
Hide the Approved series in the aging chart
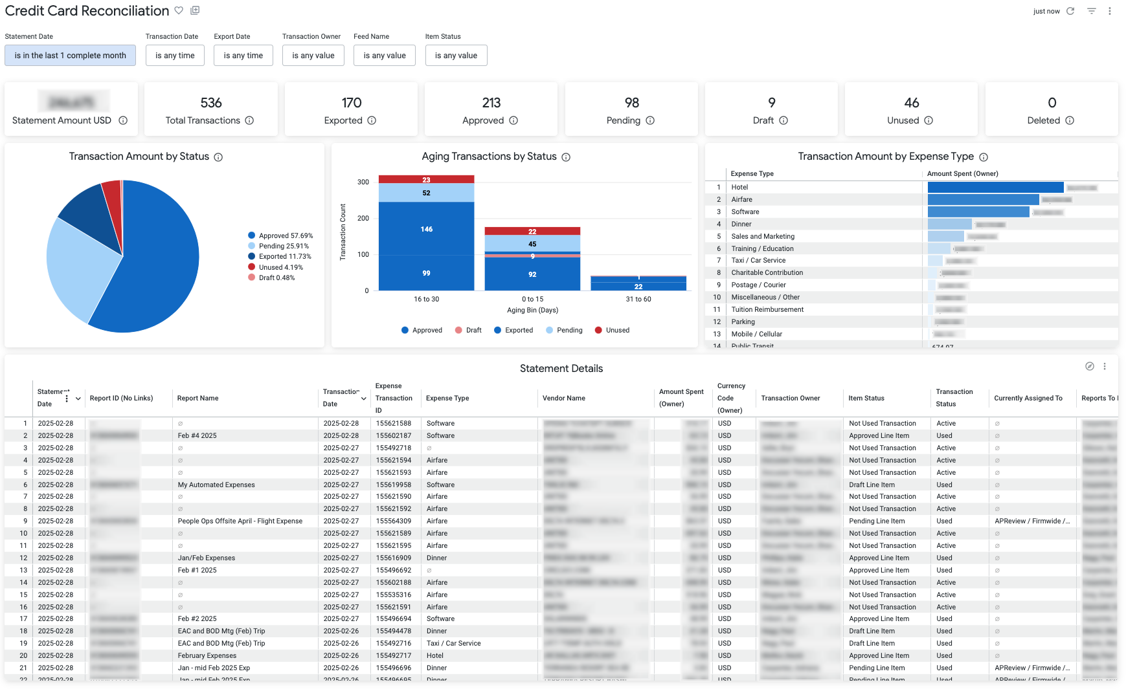pos(422,330)
